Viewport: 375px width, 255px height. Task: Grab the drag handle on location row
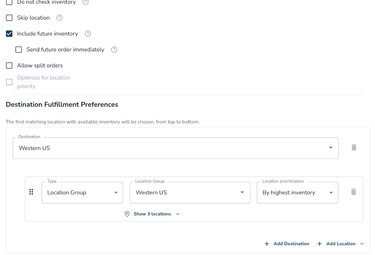31,192
